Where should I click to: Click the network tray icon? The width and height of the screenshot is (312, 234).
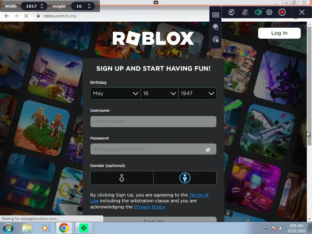coord(266,228)
